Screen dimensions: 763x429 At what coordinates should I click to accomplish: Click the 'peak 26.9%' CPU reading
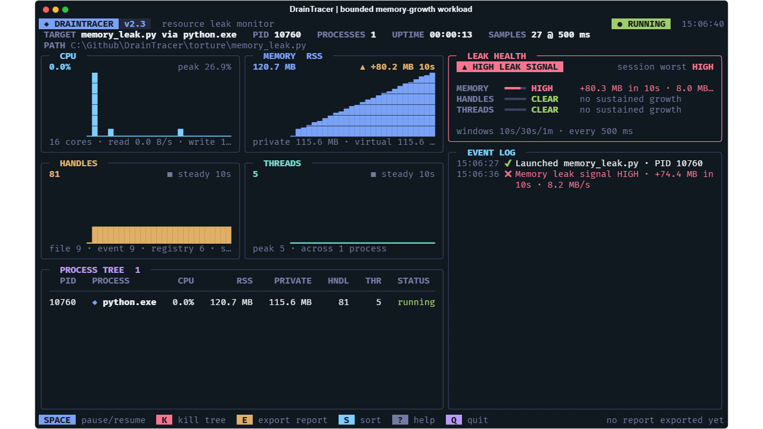pyautogui.click(x=204, y=67)
